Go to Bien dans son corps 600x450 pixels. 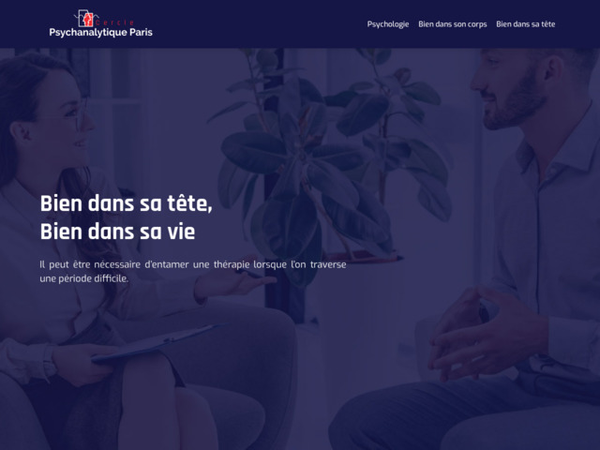point(452,24)
